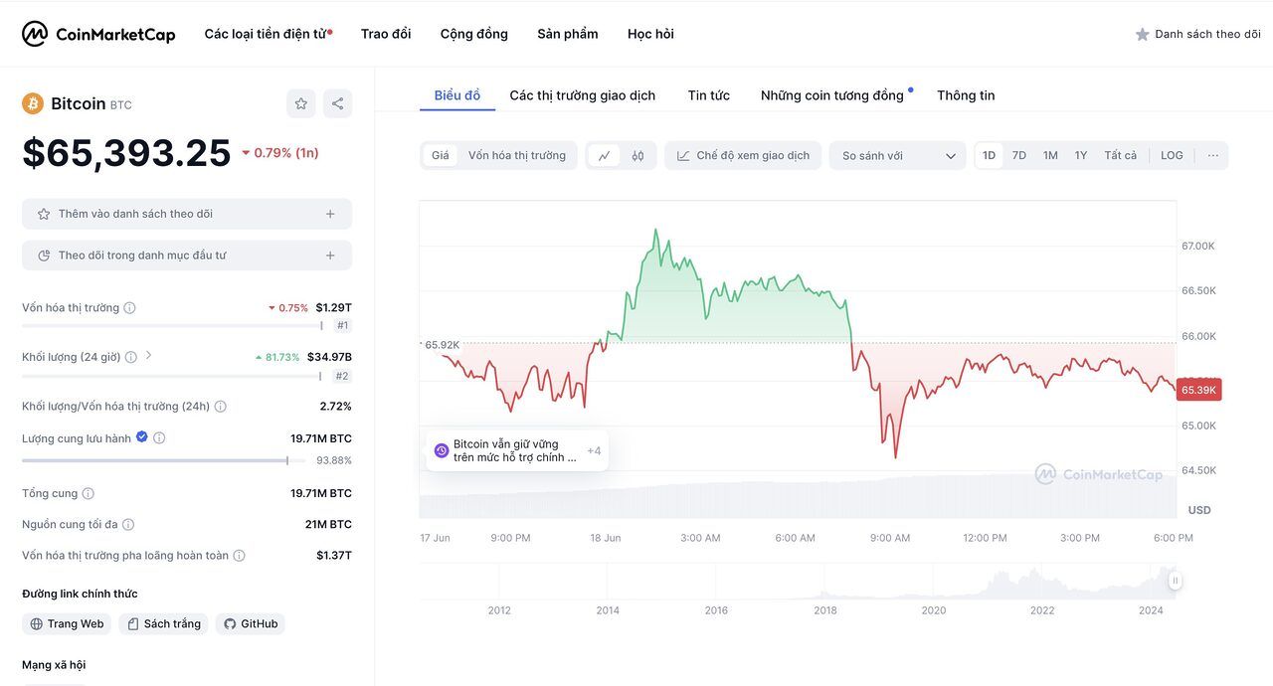The height and width of the screenshot is (686, 1273).
Task: Open the Cộng đồng menu
Action: (x=474, y=34)
